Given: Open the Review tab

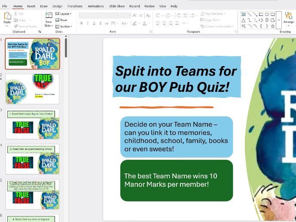Looking at the screenshot, I should [x=150, y=6].
